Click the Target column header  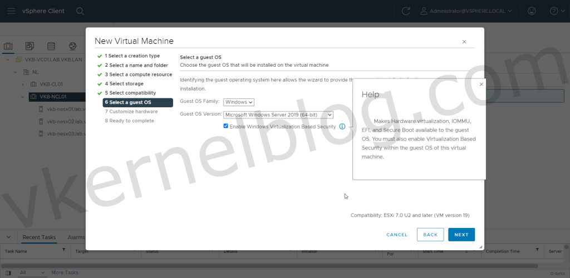[x=82, y=251]
